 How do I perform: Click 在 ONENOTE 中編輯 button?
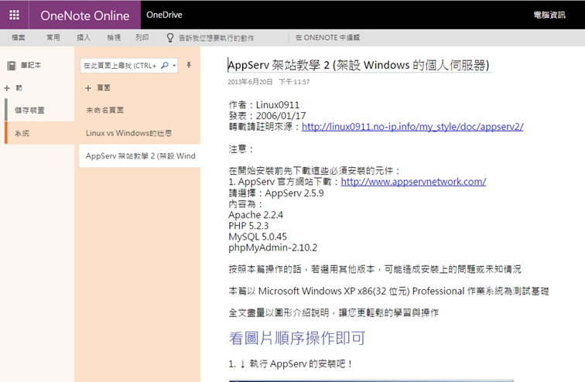pos(327,38)
